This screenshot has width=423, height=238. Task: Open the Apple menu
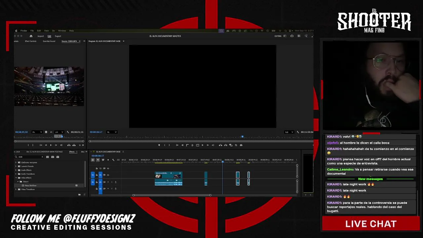(16, 31)
